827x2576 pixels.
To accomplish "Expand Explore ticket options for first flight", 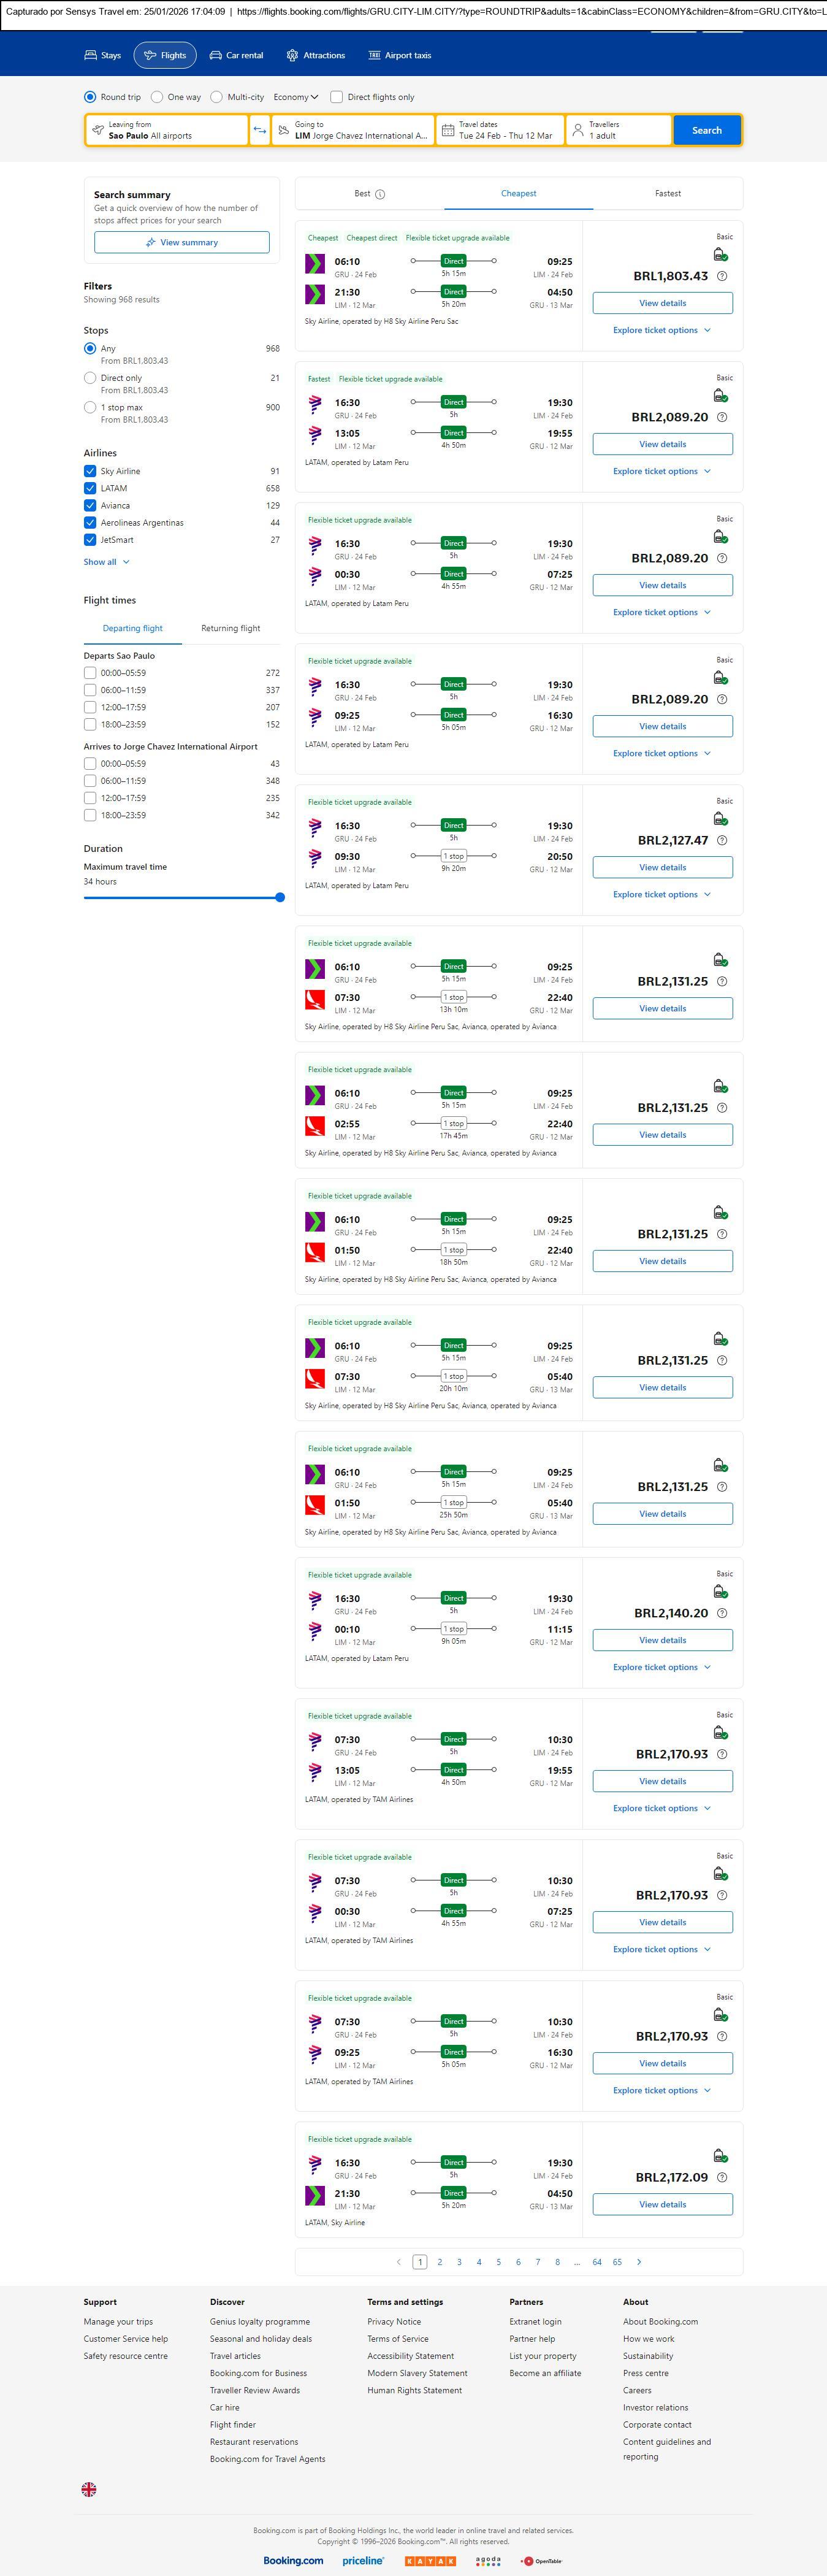I will coord(661,330).
